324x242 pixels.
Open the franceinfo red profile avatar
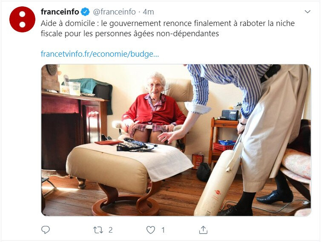click(22, 19)
